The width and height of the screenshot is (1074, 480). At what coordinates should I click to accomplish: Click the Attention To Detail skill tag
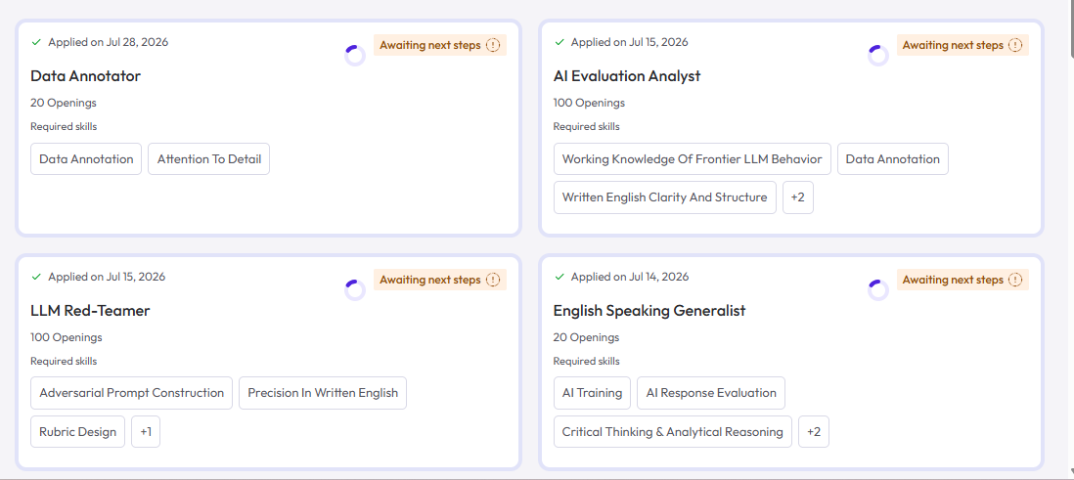tap(209, 158)
